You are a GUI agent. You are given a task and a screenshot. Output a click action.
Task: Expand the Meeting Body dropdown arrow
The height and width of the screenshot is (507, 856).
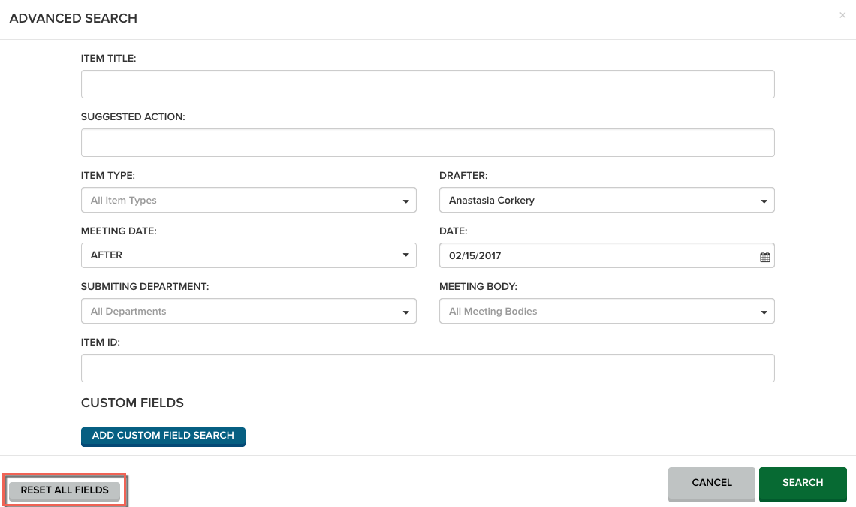(x=764, y=311)
